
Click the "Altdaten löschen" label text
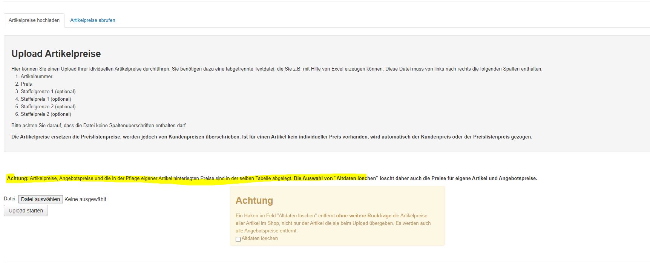(x=259, y=238)
